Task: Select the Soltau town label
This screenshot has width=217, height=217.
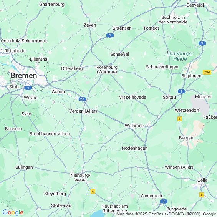Action: pyautogui.click(x=169, y=97)
